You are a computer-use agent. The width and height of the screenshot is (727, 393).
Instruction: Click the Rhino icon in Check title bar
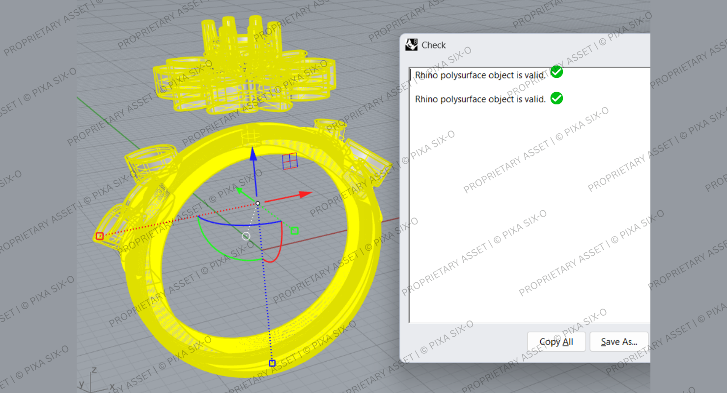point(411,45)
